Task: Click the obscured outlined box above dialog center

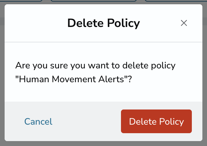Action: [x=94, y=1]
